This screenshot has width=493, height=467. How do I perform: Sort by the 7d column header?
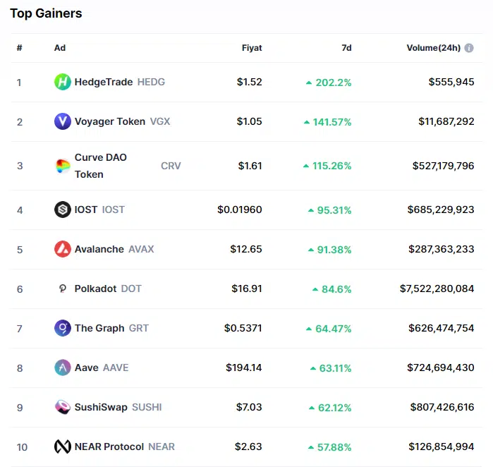click(x=346, y=48)
